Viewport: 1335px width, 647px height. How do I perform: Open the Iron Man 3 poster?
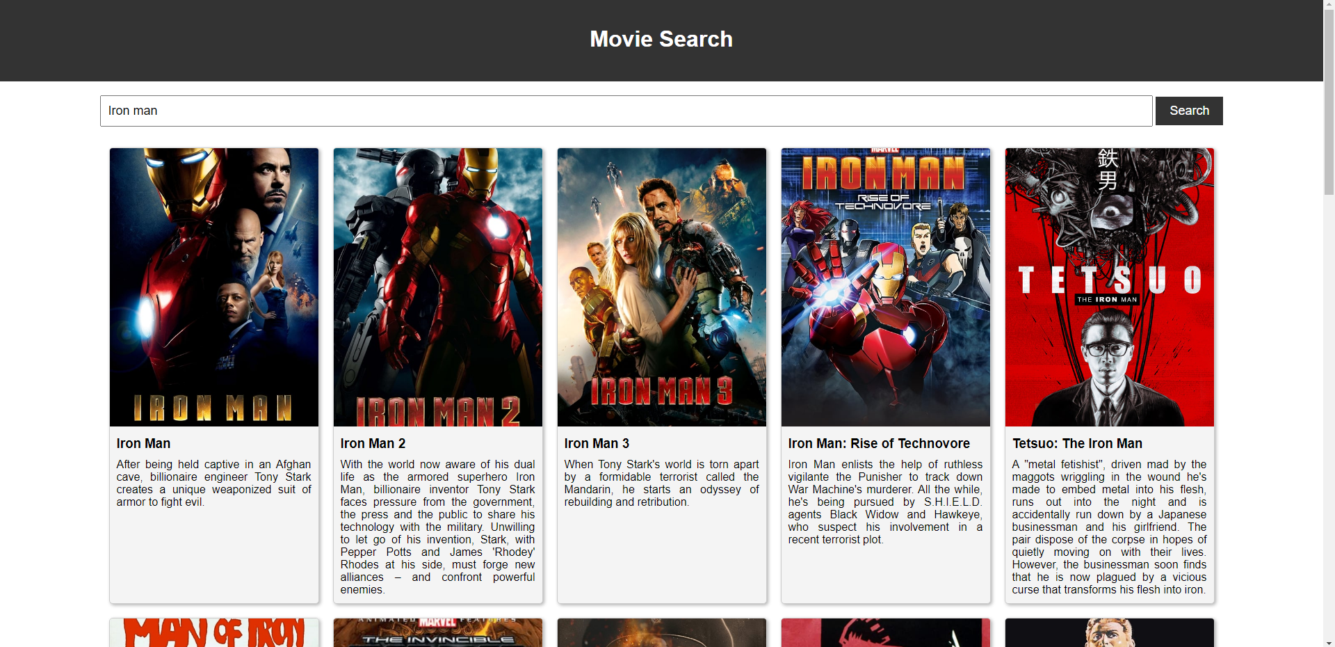[x=662, y=287]
